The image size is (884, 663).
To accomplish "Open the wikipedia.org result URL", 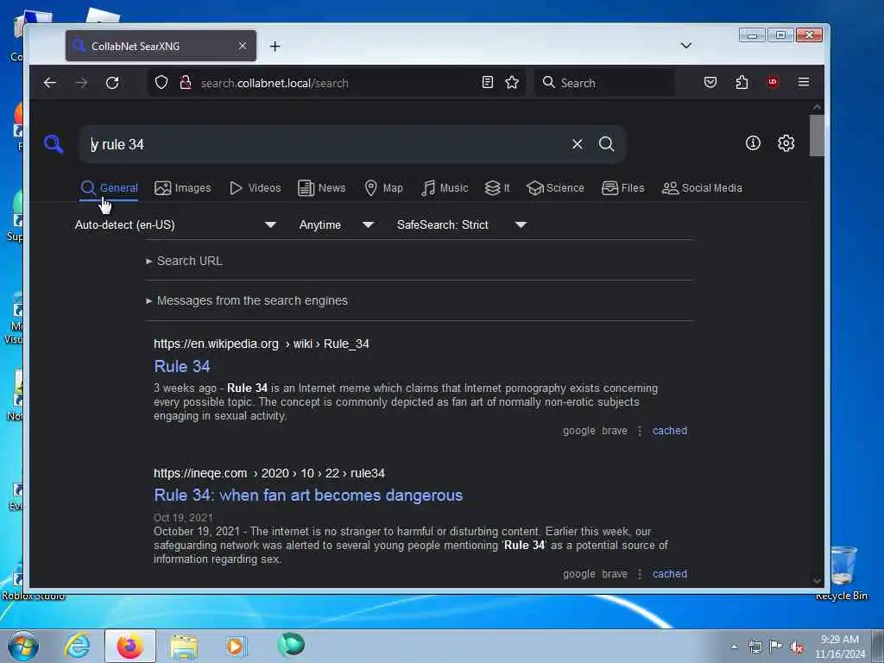I will click(x=262, y=344).
